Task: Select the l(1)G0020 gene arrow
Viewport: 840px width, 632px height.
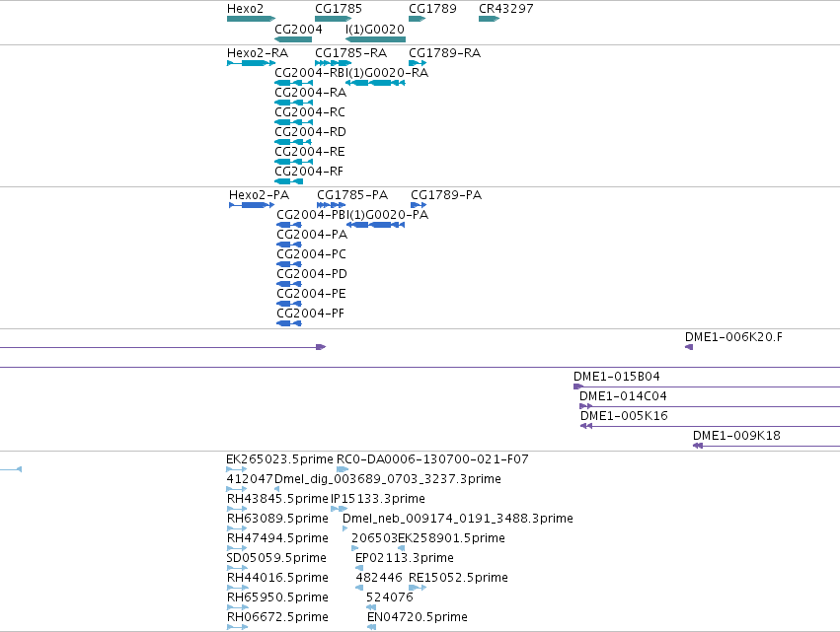Action: pos(375,39)
